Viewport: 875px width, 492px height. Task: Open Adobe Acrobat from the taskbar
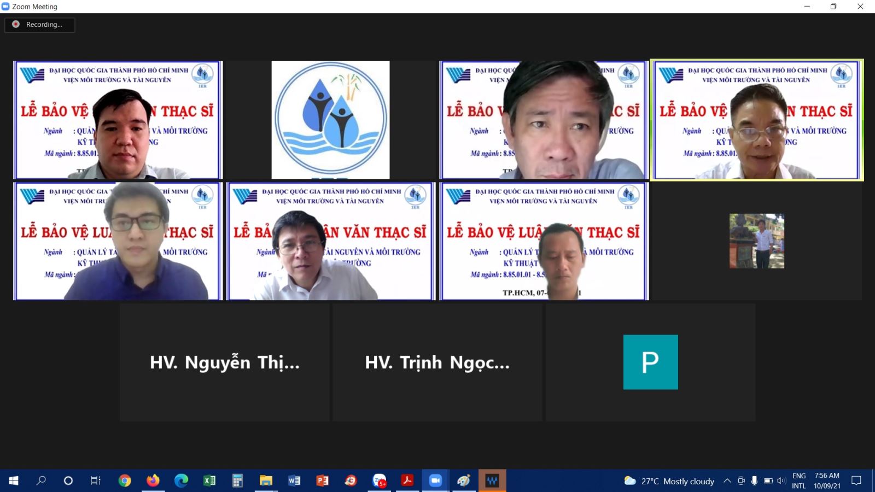[x=407, y=481]
